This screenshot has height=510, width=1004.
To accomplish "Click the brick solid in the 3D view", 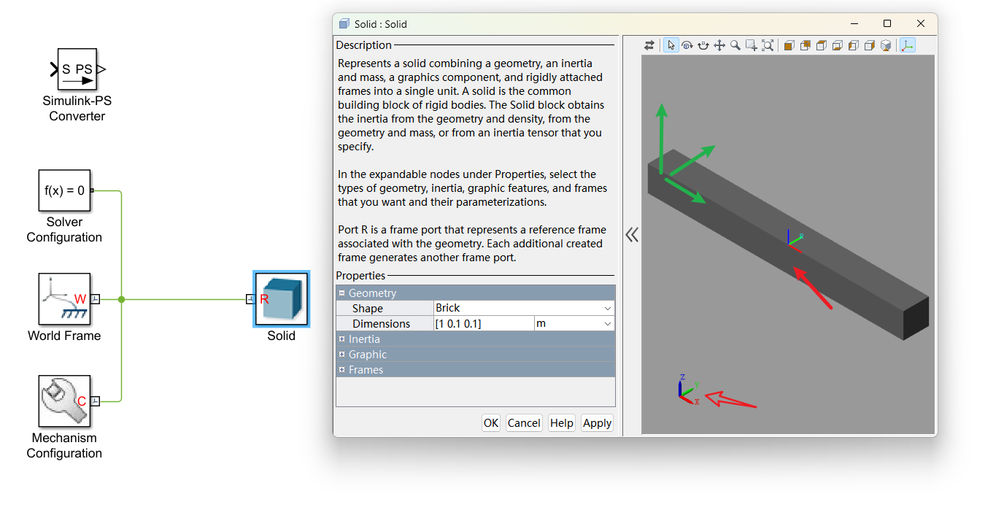I will coord(788,244).
